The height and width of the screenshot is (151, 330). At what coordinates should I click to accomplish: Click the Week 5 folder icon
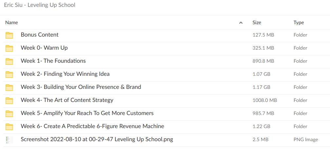(9, 113)
